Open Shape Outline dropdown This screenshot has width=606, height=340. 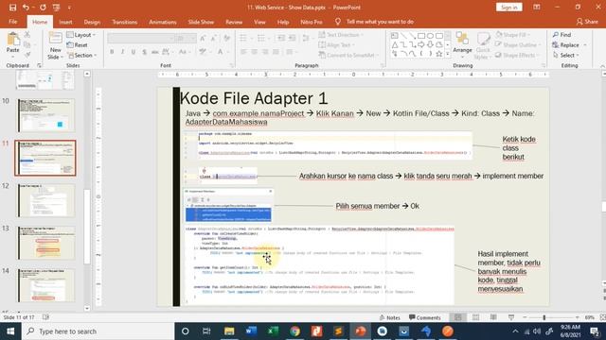[x=518, y=44]
